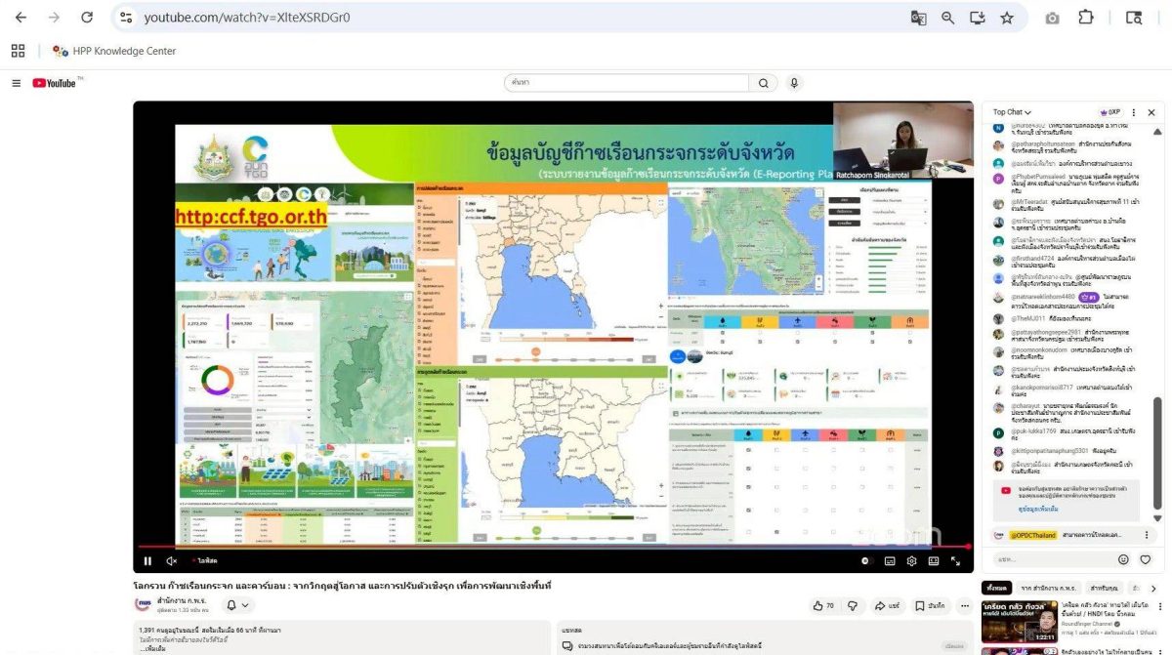Click the share button below video

[887, 606]
